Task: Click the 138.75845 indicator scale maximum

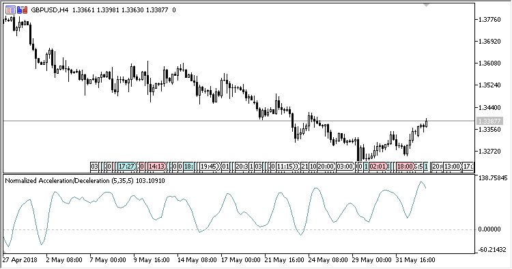Action: tap(493, 178)
